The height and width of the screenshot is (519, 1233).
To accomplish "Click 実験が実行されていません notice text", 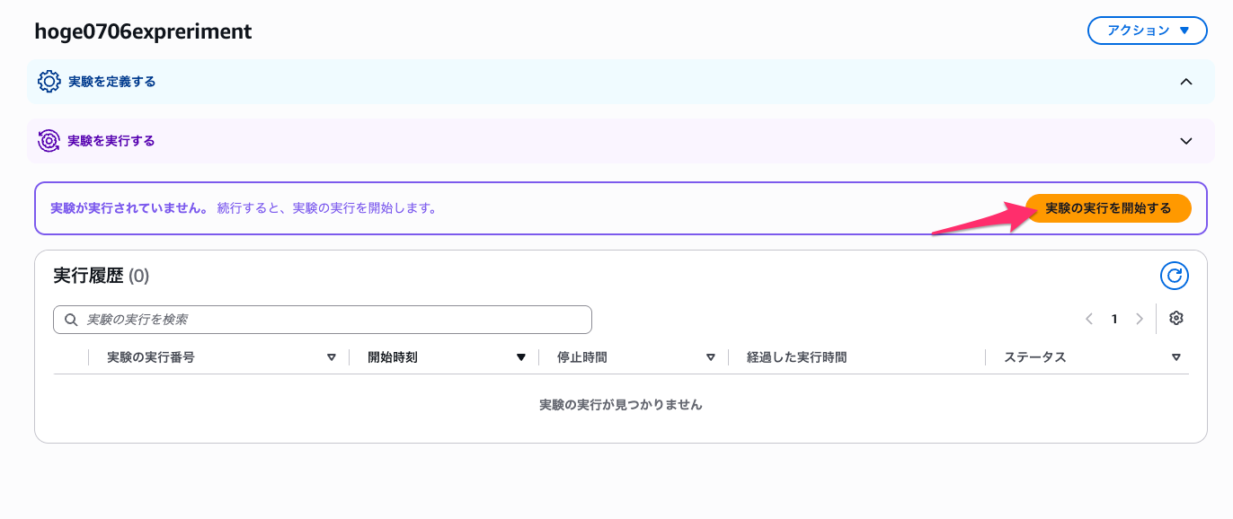I will (x=129, y=208).
